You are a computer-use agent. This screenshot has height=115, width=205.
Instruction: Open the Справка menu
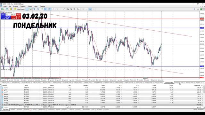(x=42, y=6)
